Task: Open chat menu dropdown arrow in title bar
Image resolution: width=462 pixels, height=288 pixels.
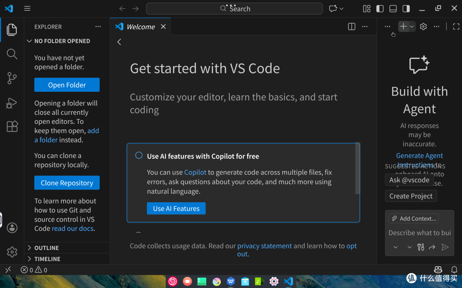Action: (341, 9)
